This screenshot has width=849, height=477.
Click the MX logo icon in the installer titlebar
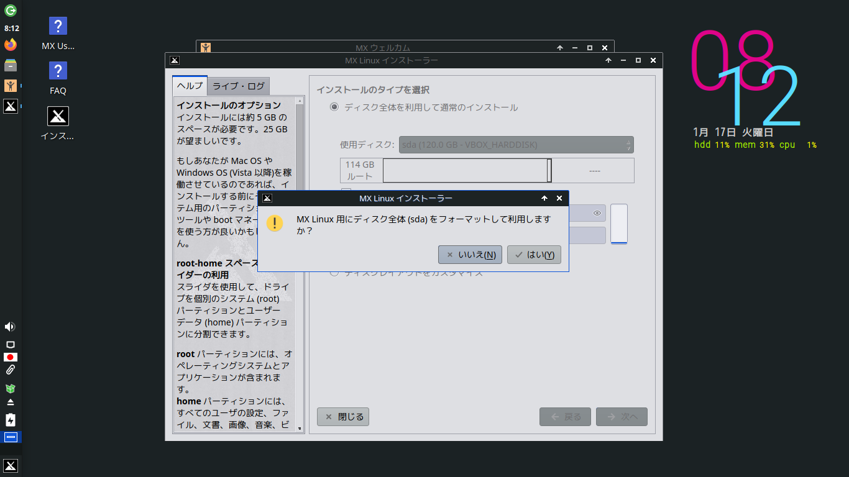point(175,60)
